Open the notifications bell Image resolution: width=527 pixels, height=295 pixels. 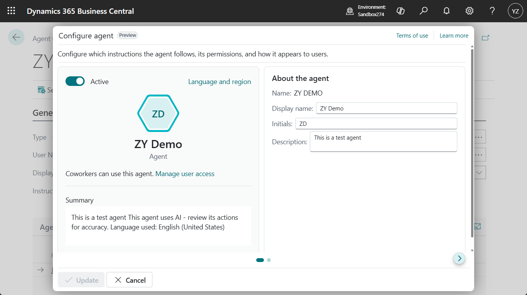click(446, 11)
